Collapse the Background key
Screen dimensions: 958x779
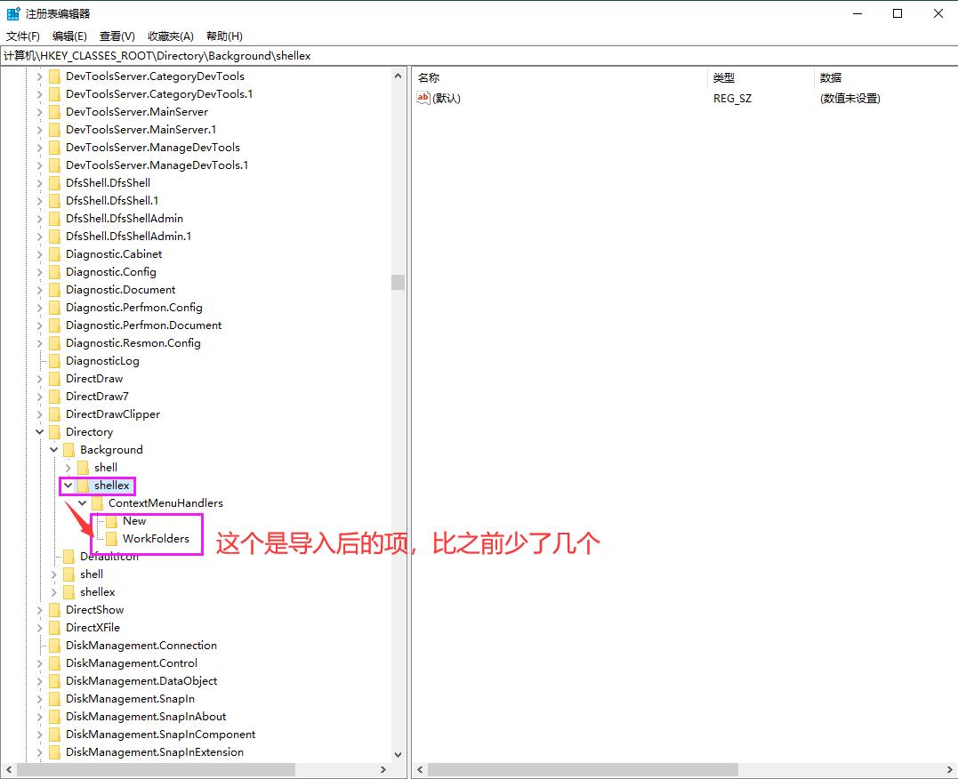[x=53, y=450]
